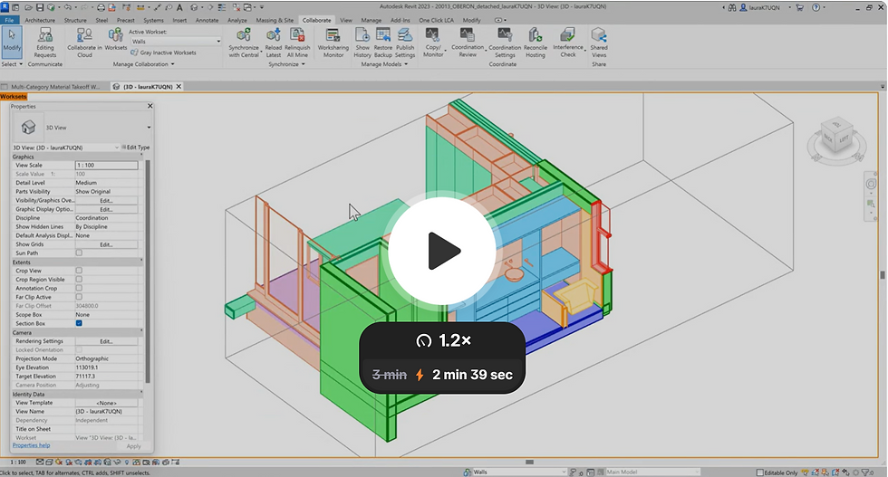
Task: Play the video with the play button
Action: [442, 251]
